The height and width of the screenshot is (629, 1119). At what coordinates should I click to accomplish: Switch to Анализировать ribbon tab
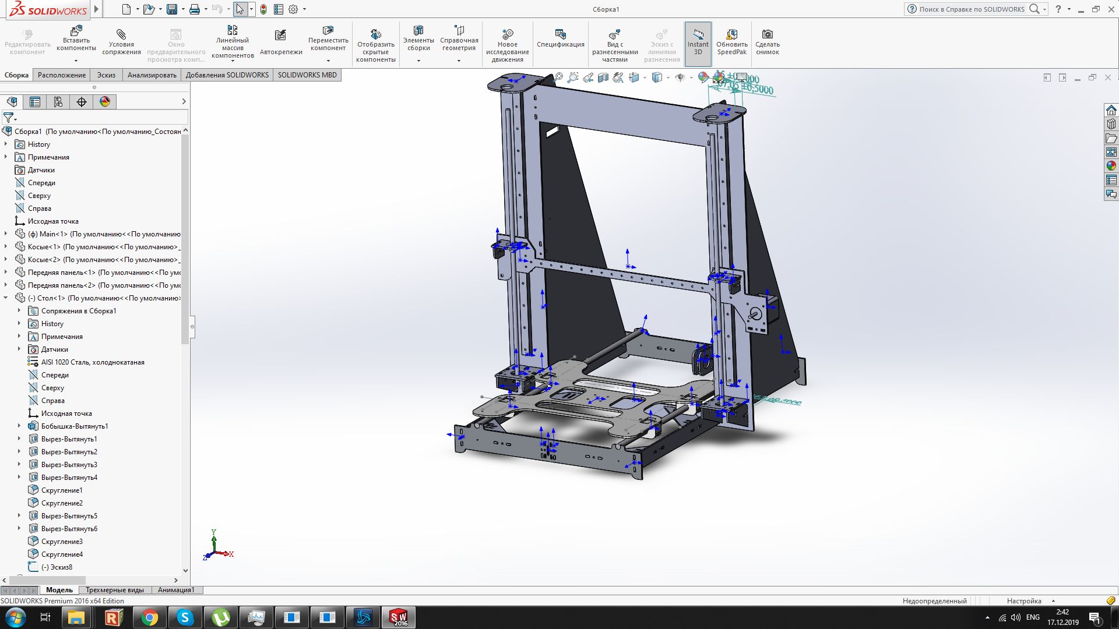[x=152, y=75]
